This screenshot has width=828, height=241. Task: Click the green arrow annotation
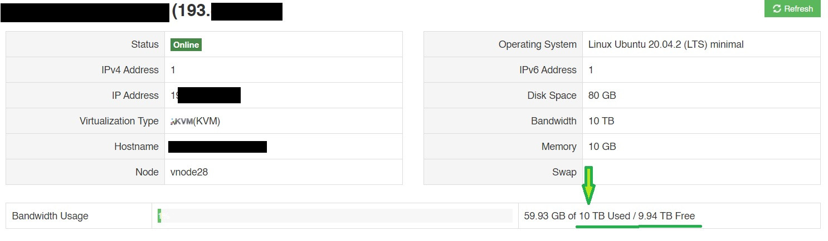click(588, 184)
